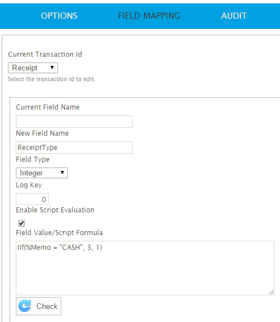280x322 pixels.
Task: Focus the empty Current Field Name box
Action: [74, 122]
